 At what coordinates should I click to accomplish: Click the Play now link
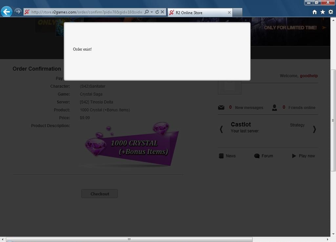coord(306,156)
